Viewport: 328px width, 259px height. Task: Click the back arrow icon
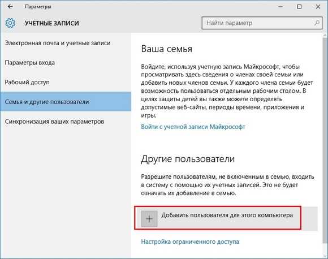[10, 7]
